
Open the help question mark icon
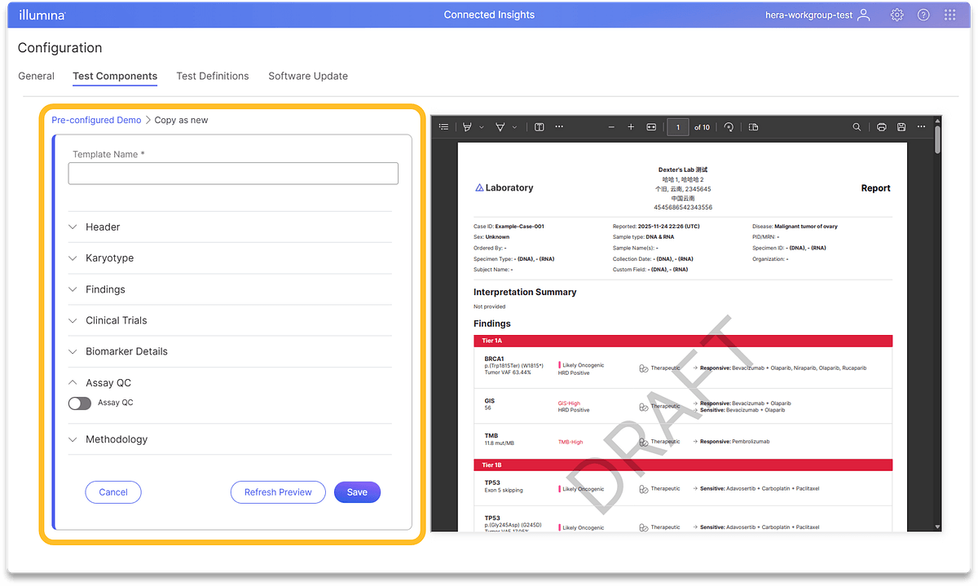923,15
